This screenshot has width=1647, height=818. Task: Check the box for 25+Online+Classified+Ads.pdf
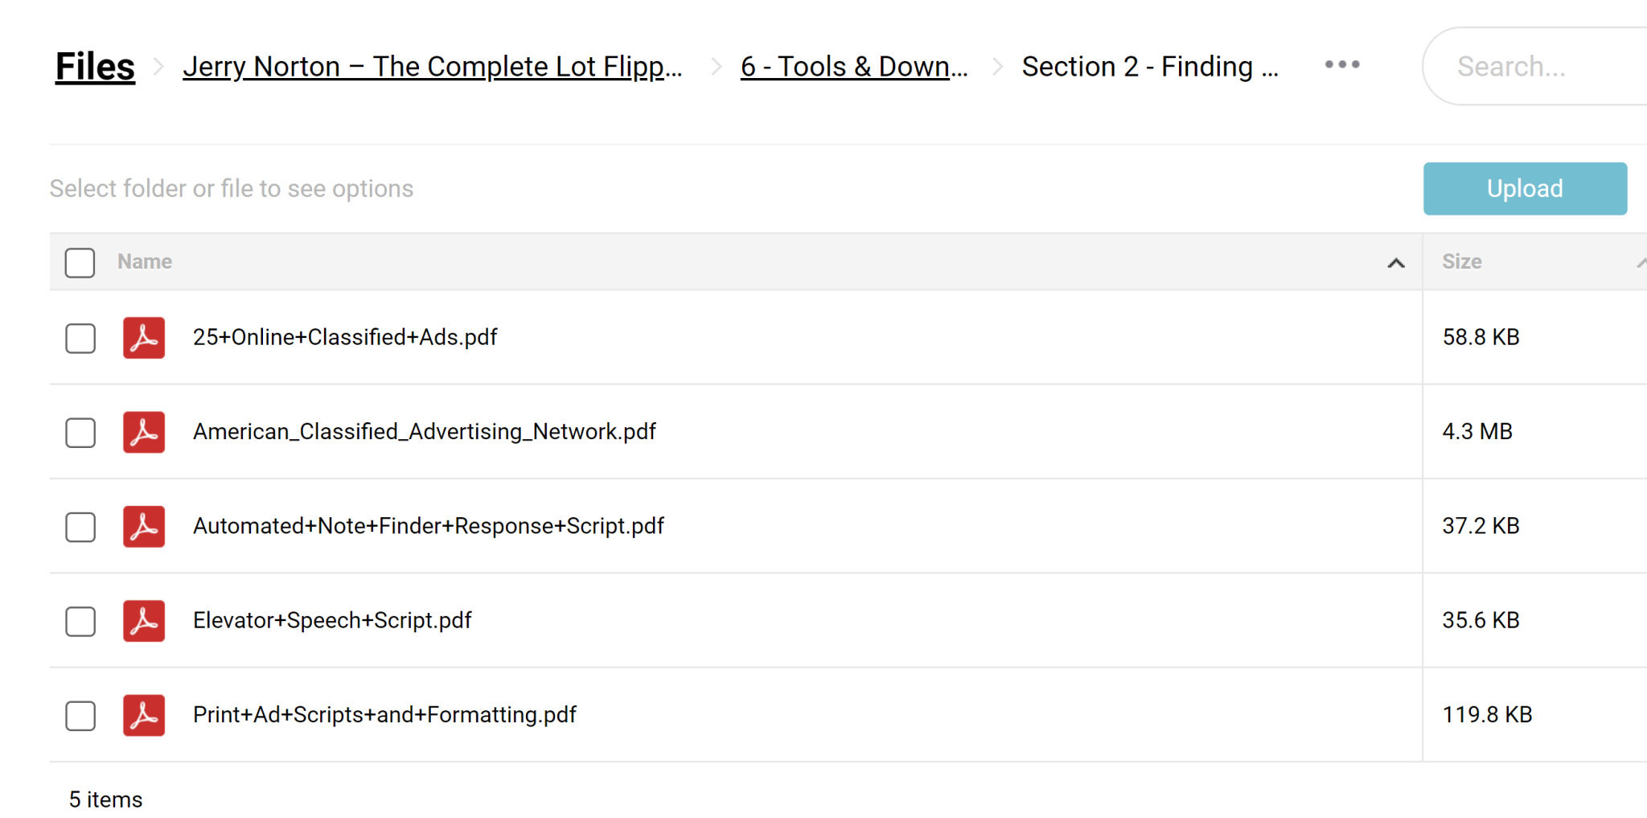tap(80, 339)
